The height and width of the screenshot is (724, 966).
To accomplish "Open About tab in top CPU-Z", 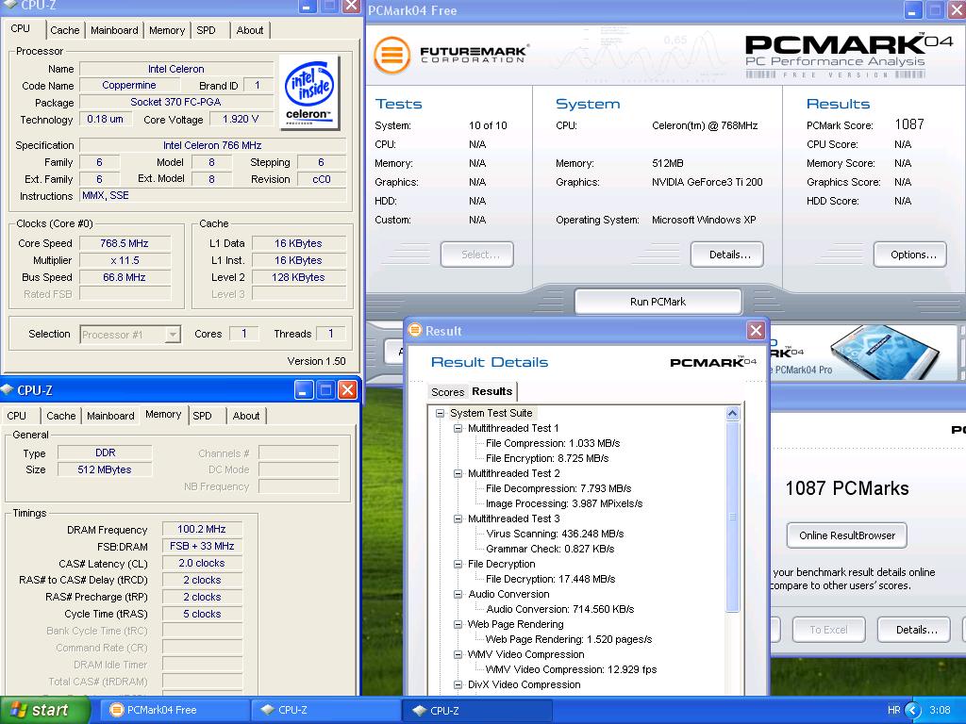I will click(x=249, y=30).
